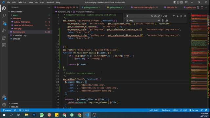Open gallery-zoom.php in explorer tree
The image size is (210, 118).
pos(22,22)
